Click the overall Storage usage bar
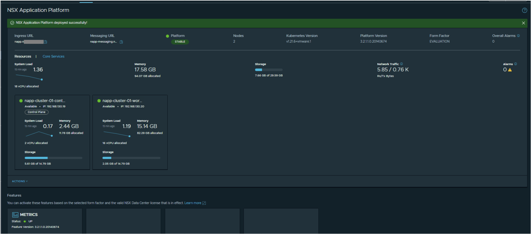The image size is (531, 234). pyautogui.click(x=269, y=70)
